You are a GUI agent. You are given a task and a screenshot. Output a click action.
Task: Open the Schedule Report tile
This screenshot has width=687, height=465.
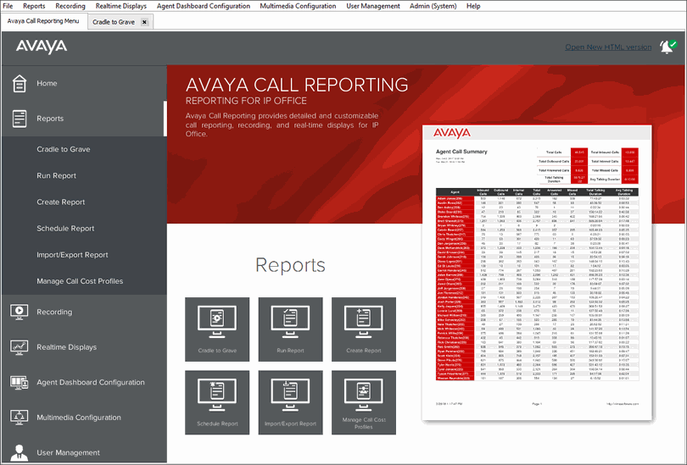[217, 402]
